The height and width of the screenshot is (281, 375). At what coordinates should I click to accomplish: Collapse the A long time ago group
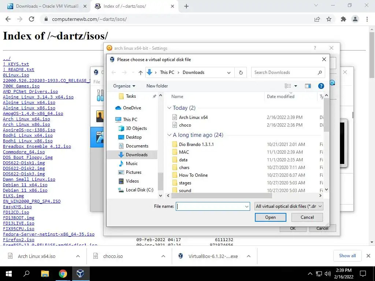(x=169, y=135)
